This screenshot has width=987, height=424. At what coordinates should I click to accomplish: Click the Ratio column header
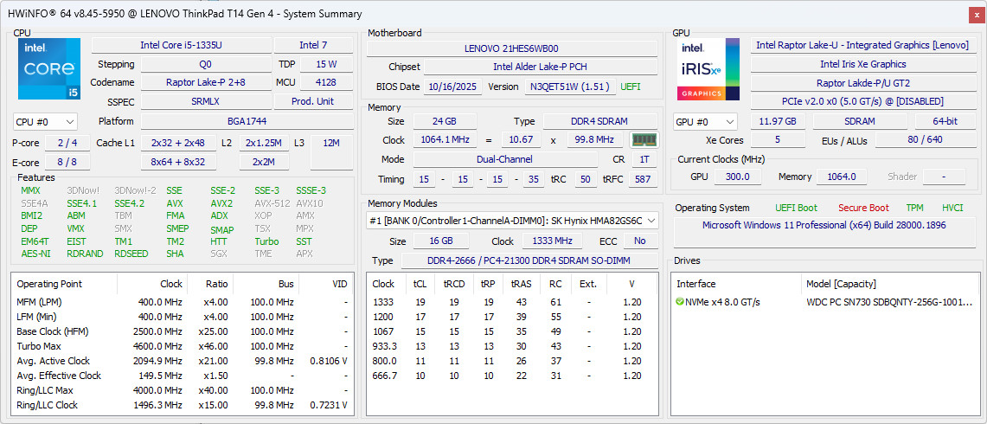coord(210,284)
